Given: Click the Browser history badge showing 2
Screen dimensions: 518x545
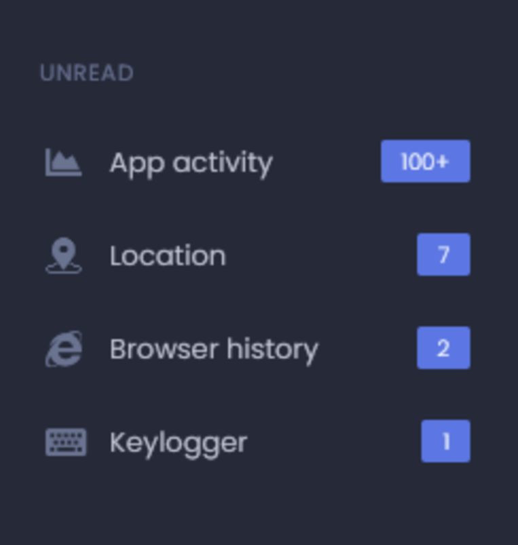Looking at the screenshot, I should pyautogui.click(x=443, y=348).
